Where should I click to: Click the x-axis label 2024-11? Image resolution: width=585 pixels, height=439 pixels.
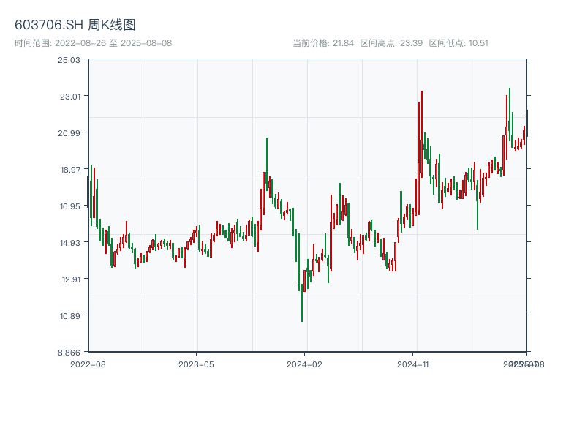click(x=412, y=364)
